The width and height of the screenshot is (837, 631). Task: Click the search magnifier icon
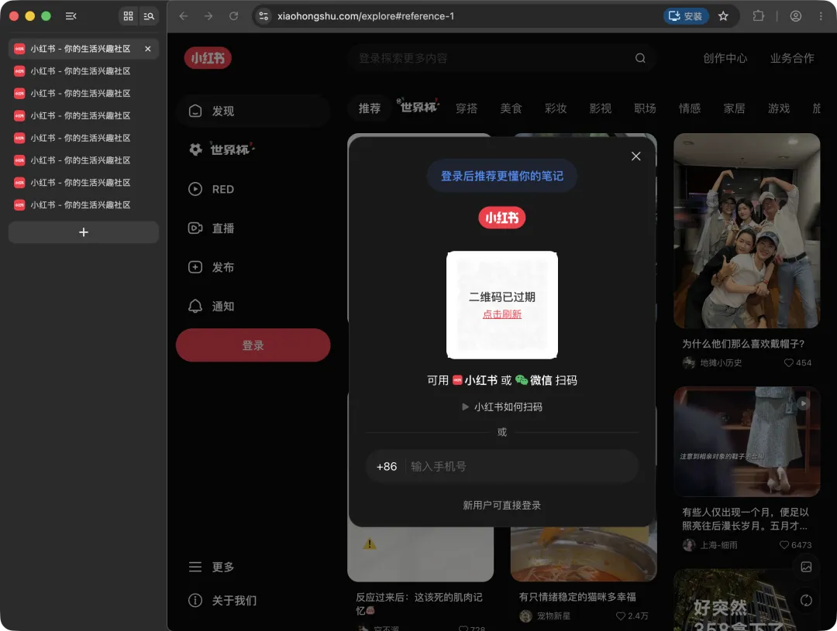pos(640,58)
